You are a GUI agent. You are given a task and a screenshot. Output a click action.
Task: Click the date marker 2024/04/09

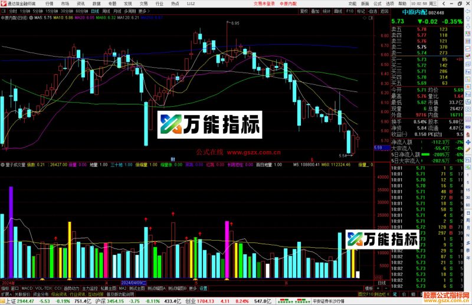click(134, 283)
